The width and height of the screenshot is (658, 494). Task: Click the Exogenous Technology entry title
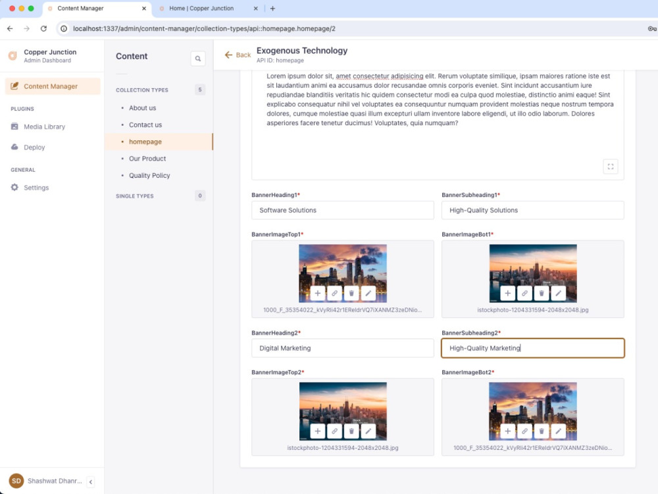(x=302, y=51)
